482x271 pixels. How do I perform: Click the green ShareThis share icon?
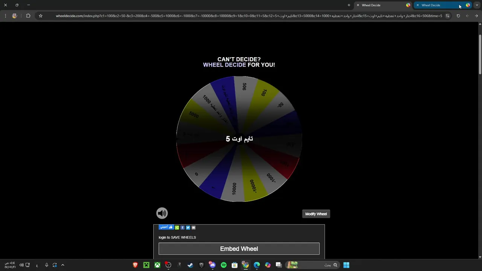177,227
